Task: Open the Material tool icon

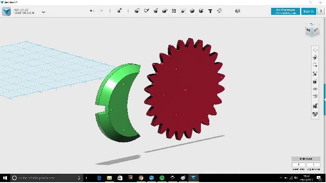Action: tap(238, 11)
